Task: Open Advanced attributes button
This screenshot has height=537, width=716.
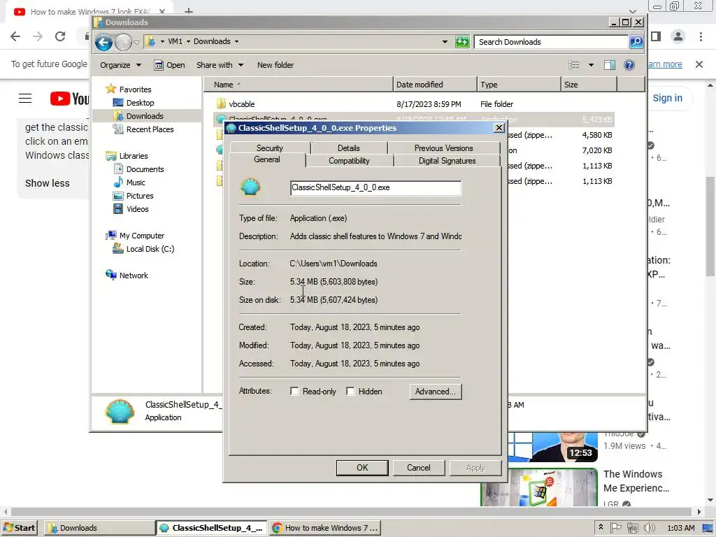Action: [x=435, y=392]
